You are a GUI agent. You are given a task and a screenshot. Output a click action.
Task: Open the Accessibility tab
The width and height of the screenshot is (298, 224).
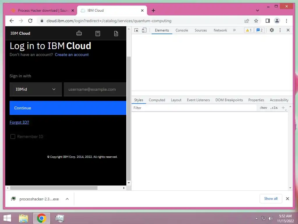(279, 100)
